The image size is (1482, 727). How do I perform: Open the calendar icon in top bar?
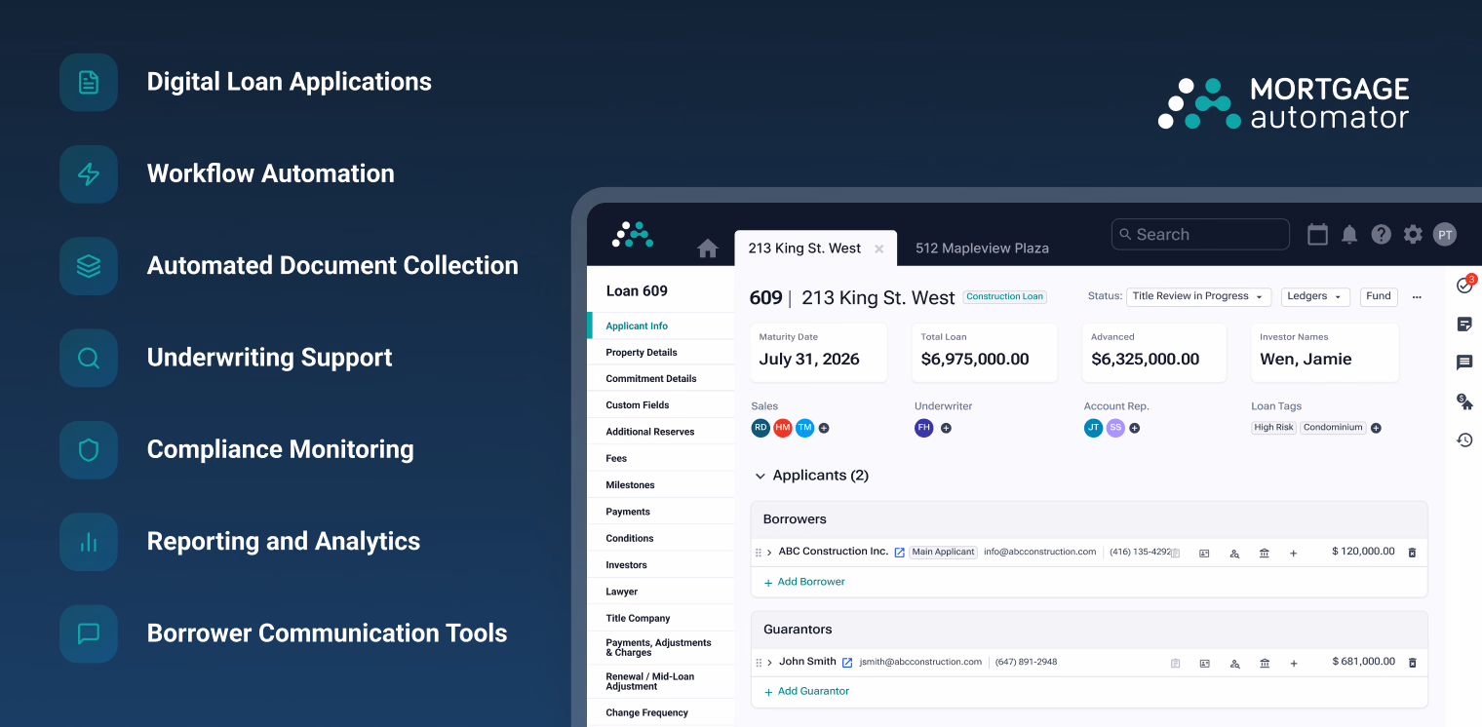click(1317, 234)
